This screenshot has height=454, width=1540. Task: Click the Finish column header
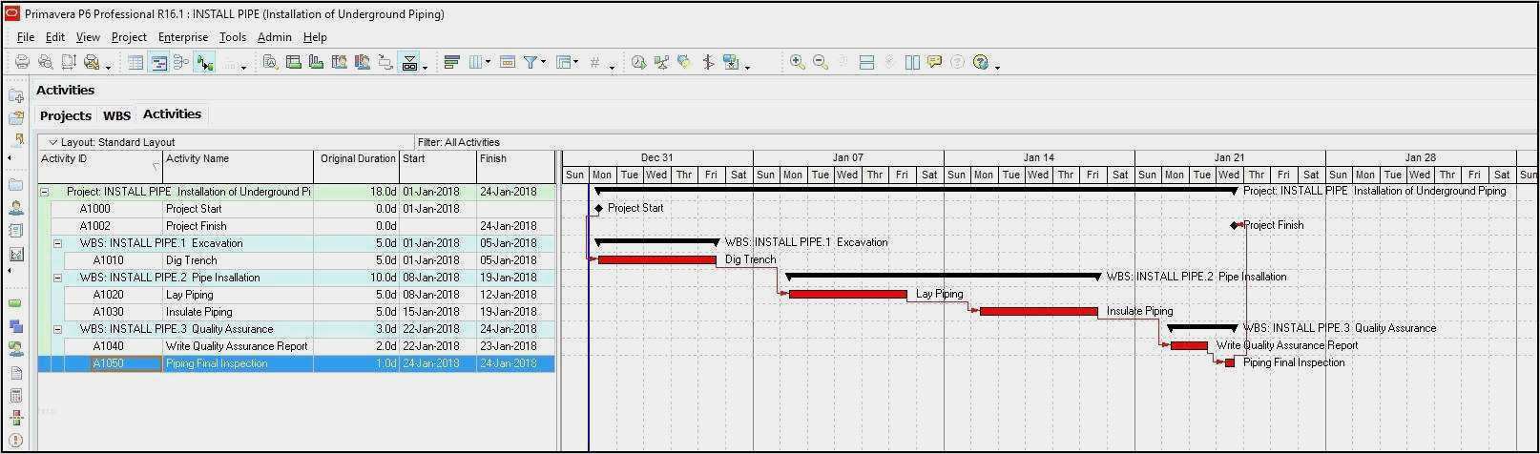[x=515, y=166]
